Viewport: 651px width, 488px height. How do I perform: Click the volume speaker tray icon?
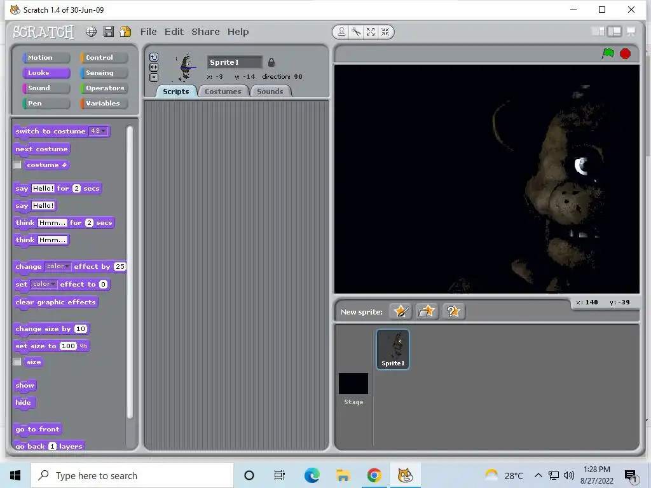pyautogui.click(x=569, y=475)
